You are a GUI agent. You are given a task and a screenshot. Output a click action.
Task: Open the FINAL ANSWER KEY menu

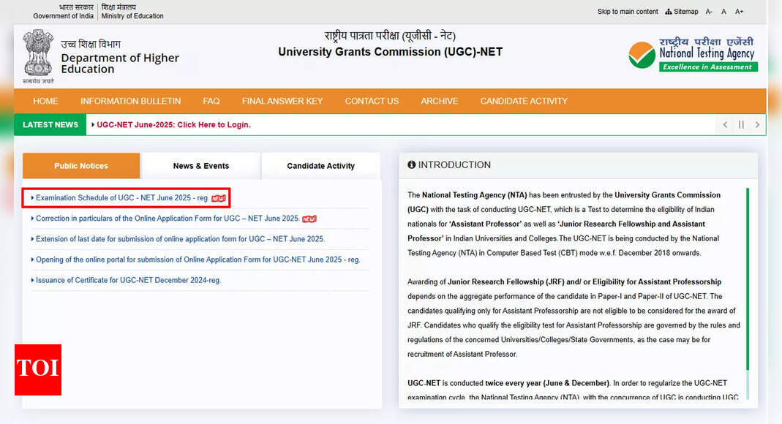282,101
